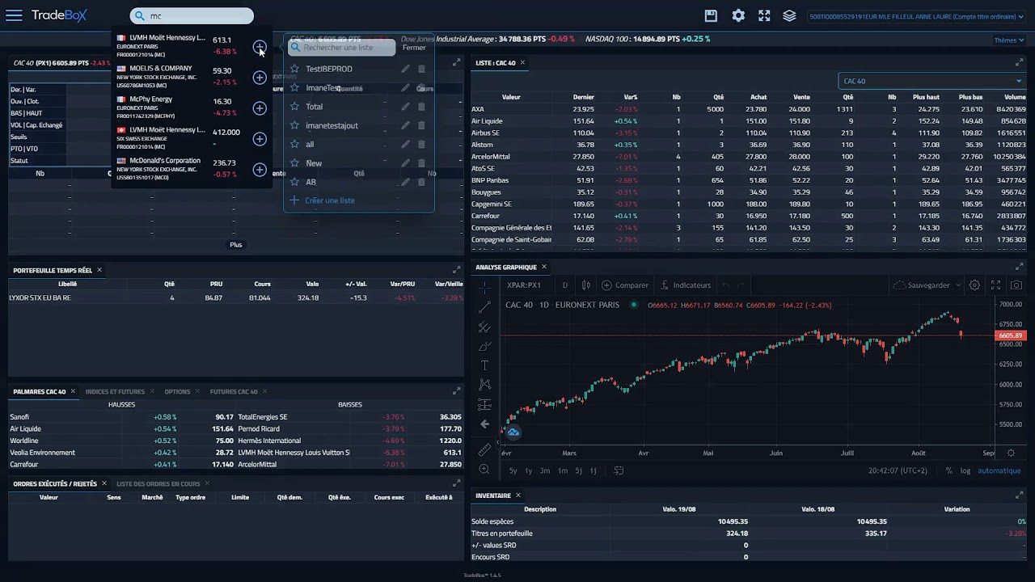
Task: Select the ruler measure tool
Action: pos(484,449)
